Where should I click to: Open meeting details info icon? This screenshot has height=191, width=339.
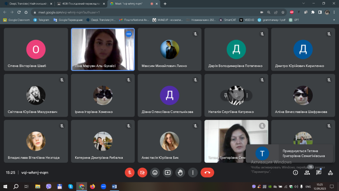(x=295, y=172)
